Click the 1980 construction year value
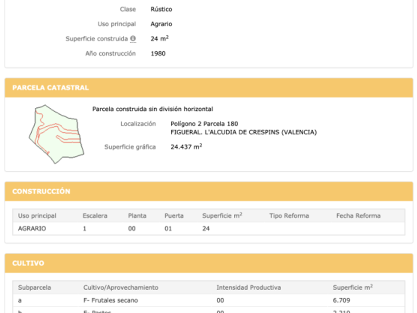Image resolution: width=417 pixels, height=313 pixels. [x=158, y=54]
